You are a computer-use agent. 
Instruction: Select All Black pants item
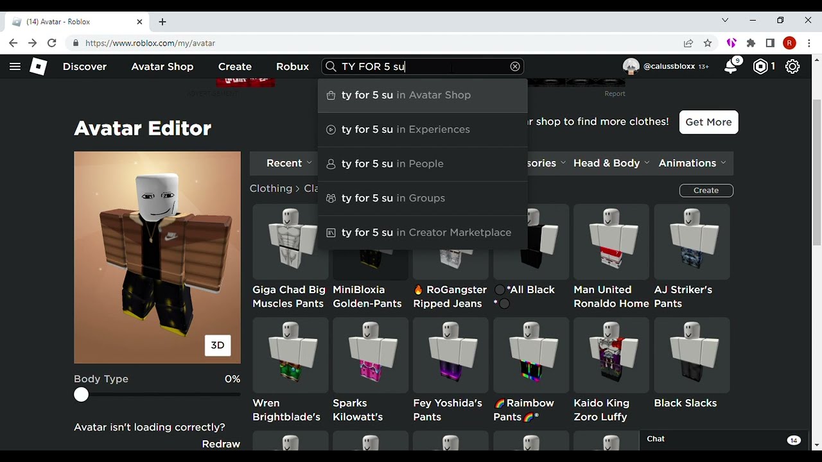pyautogui.click(x=531, y=266)
